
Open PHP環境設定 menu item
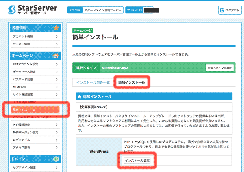tap(35, 125)
